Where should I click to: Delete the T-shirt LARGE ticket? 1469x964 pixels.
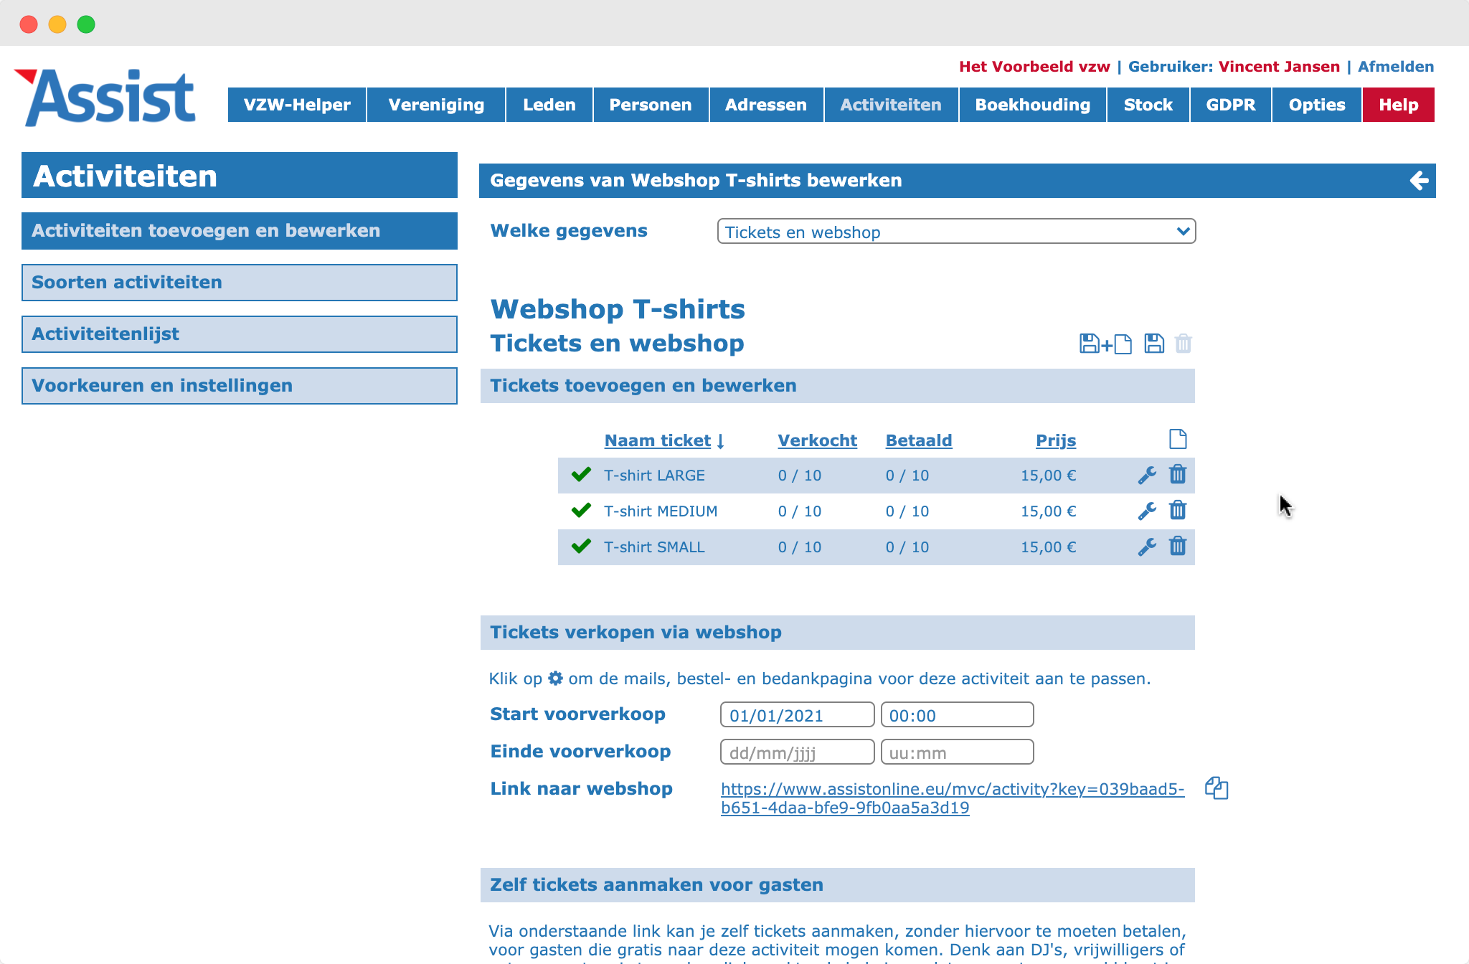(1178, 475)
